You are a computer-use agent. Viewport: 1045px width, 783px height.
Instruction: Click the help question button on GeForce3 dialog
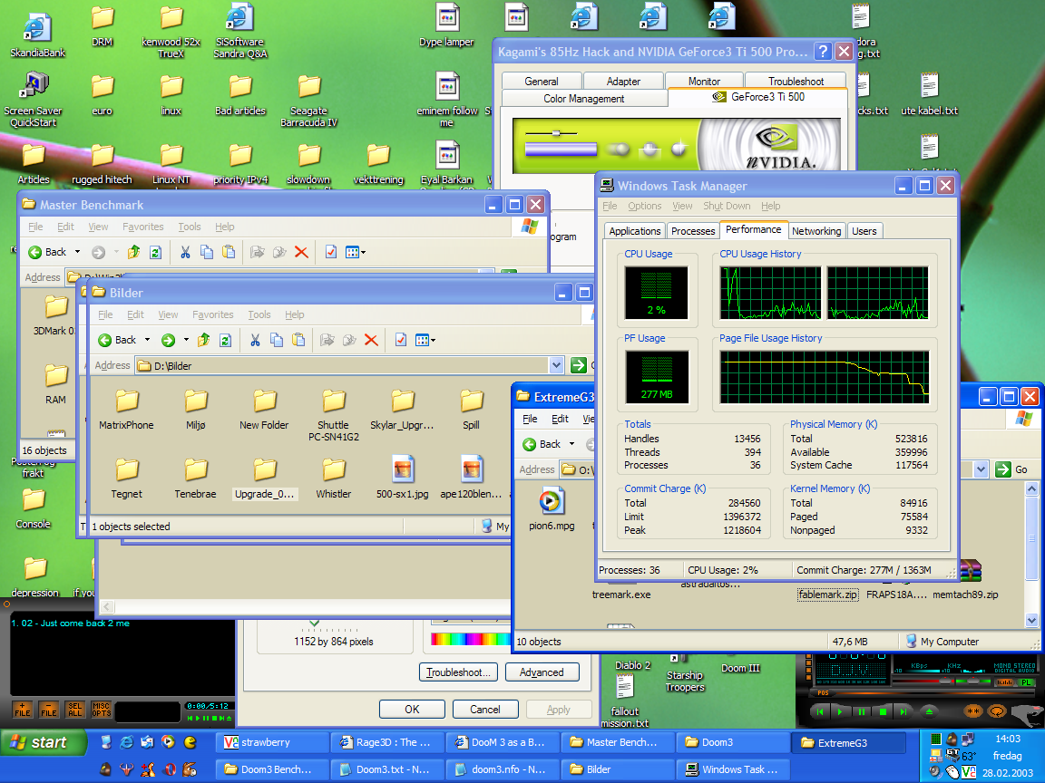tap(823, 52)
